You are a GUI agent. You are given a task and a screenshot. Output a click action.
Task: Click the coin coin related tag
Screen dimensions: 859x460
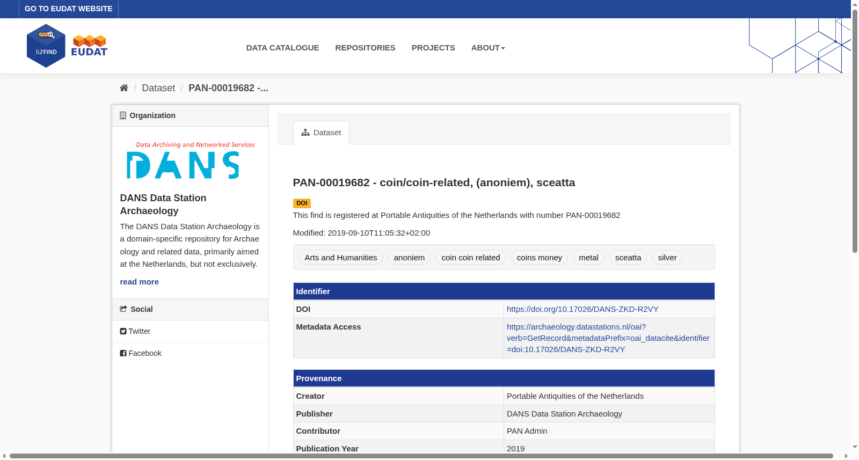point(470,258)
